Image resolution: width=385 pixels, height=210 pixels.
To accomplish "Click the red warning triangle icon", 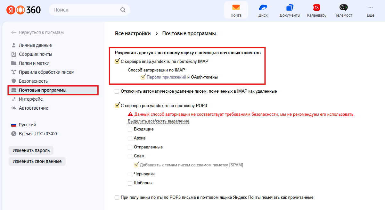I will coord(130,114).
